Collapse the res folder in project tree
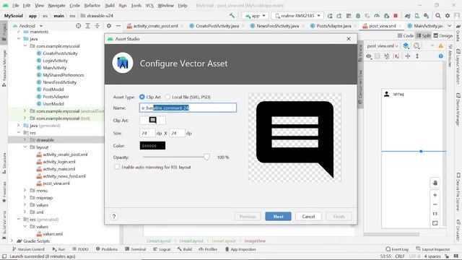 coord(19,133)
